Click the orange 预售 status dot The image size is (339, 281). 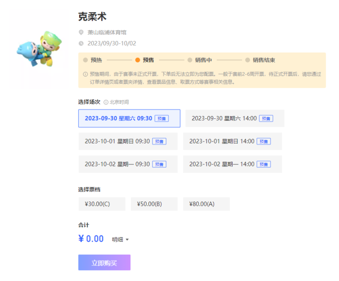(x=137, y=60)
